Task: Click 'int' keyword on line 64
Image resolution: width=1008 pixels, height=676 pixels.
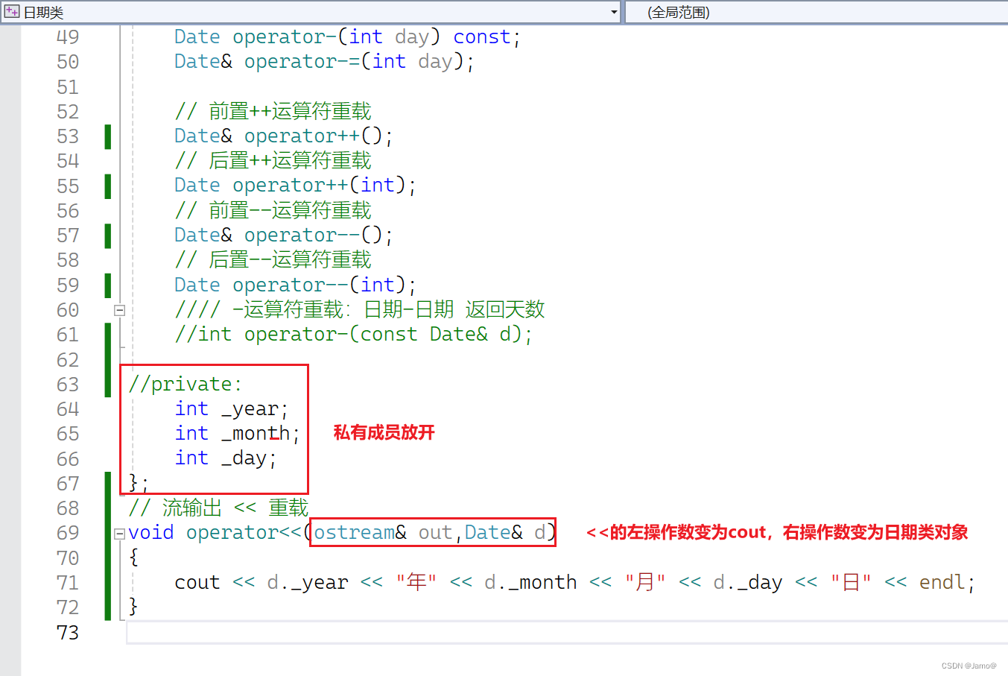Action: click(x=191, y=409)
